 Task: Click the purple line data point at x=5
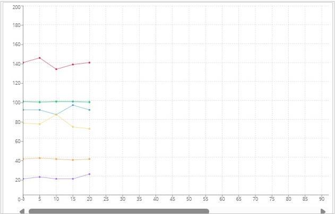point(39,177)
